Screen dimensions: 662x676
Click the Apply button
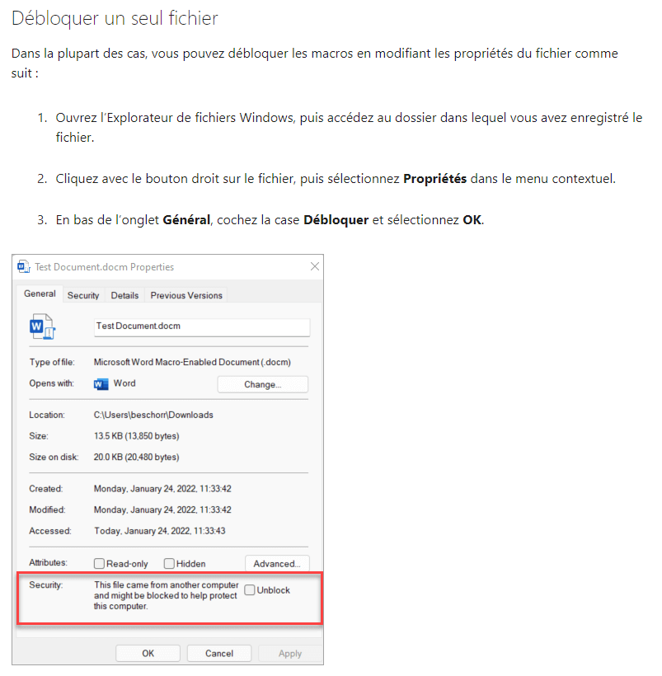[289, 653]
